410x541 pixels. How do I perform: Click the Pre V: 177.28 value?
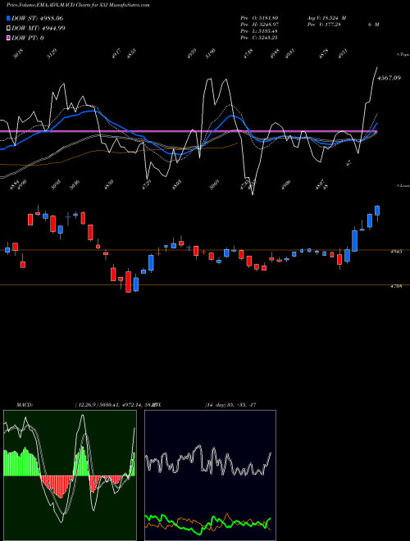click(323, 25)
